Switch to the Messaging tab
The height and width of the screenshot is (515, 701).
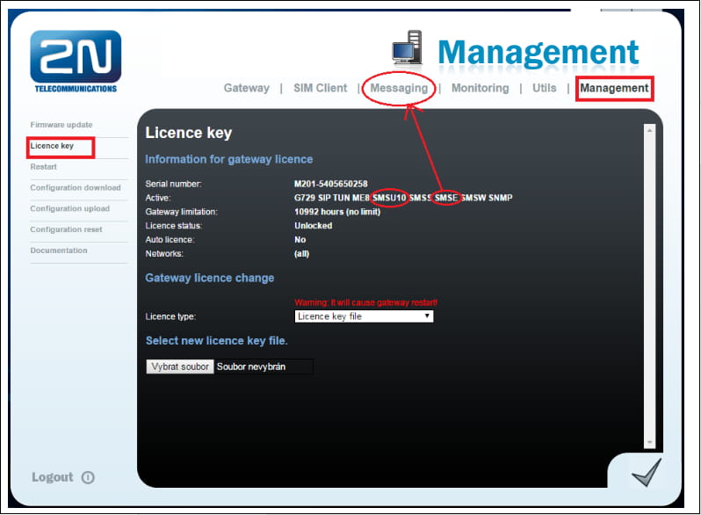click(399, 88)
